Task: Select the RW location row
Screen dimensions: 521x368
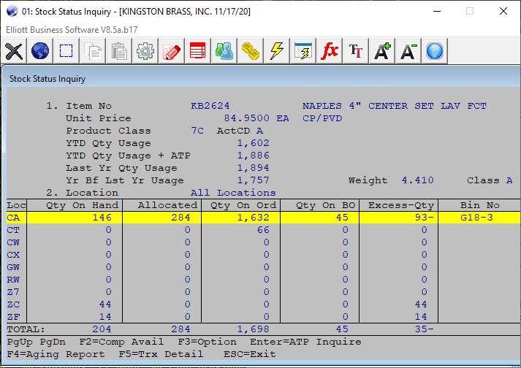Action: pyautogui.click(x=264, y=280)
